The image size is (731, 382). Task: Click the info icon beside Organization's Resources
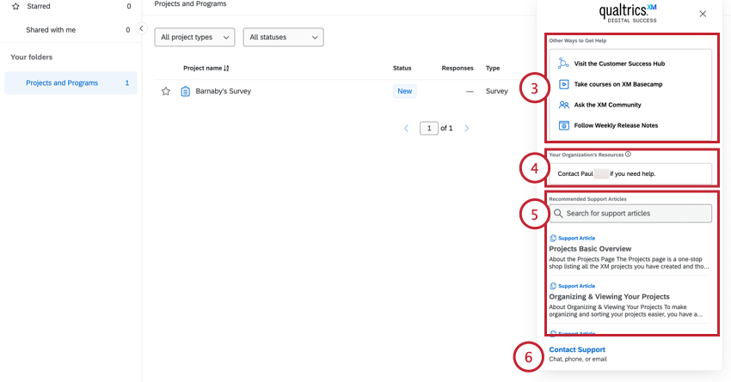[628, 155]
